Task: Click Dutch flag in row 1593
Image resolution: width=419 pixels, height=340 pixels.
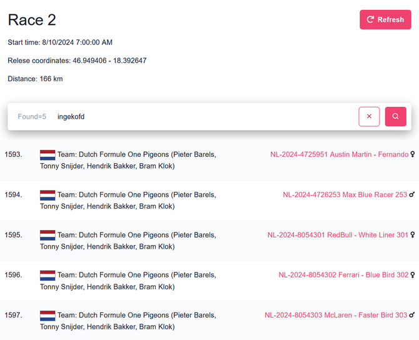Action: point(48,155)
